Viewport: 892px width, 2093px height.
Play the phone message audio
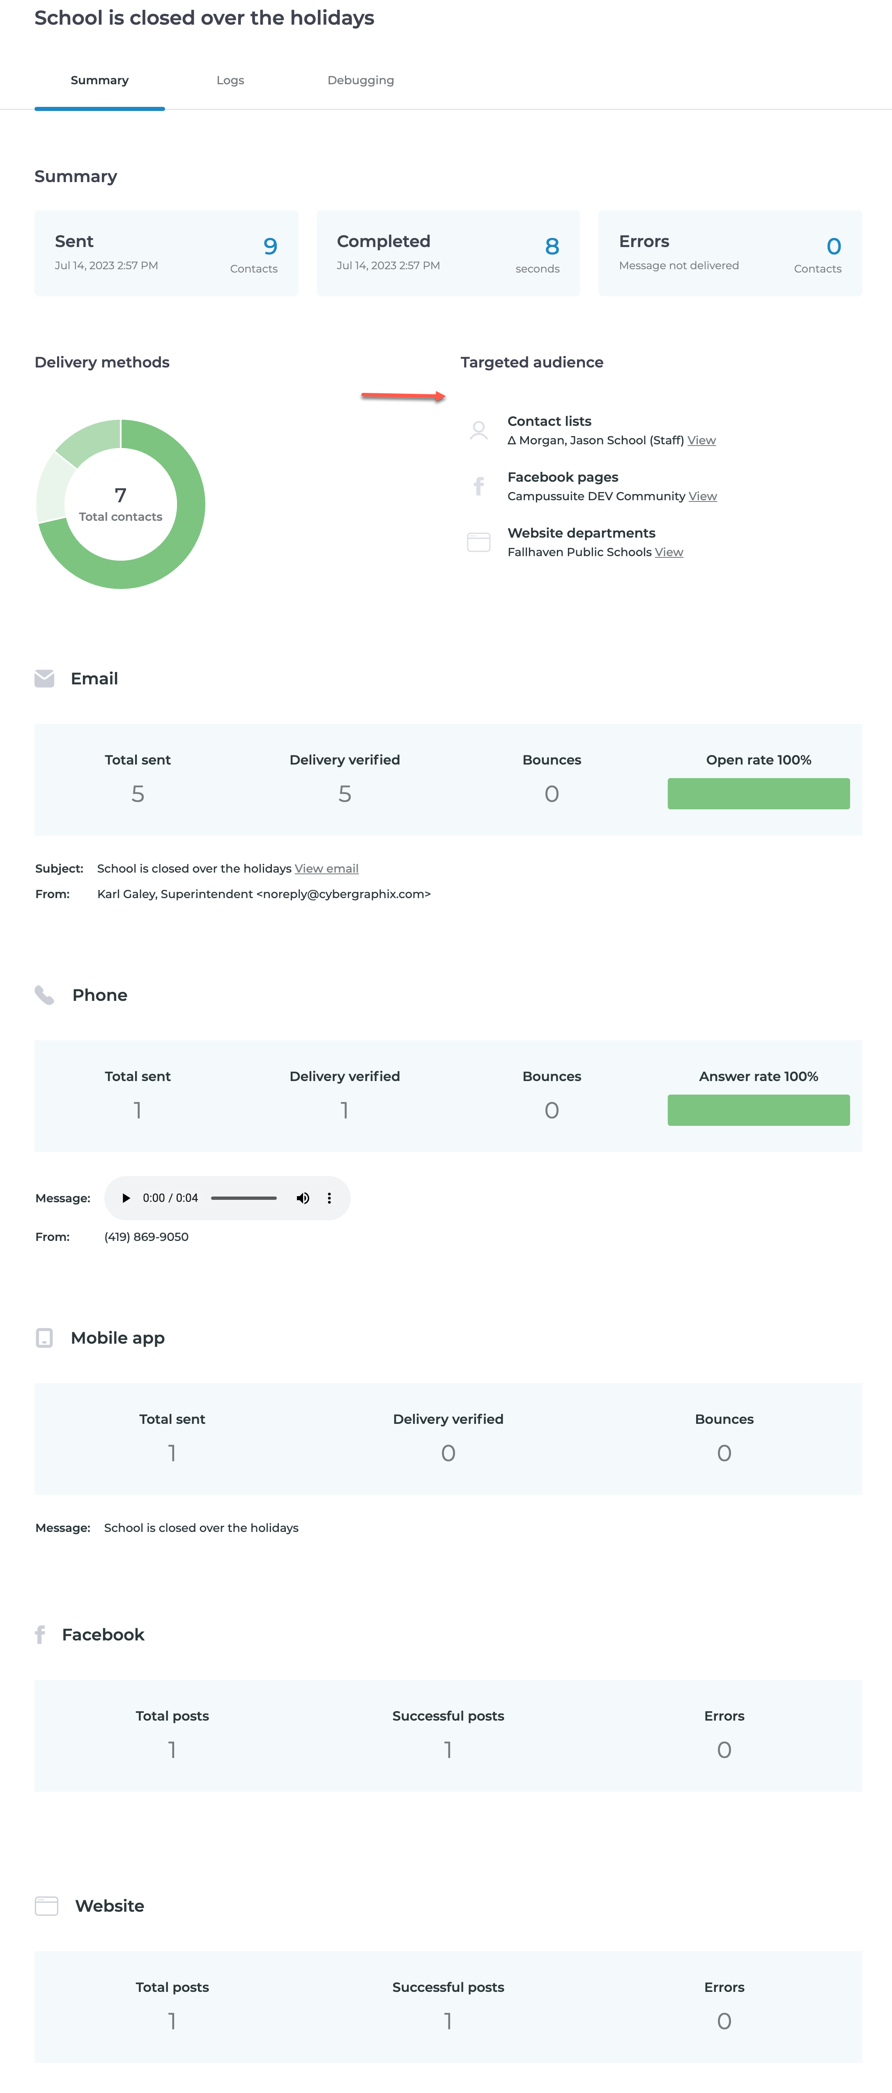[x=126, y=1198]
